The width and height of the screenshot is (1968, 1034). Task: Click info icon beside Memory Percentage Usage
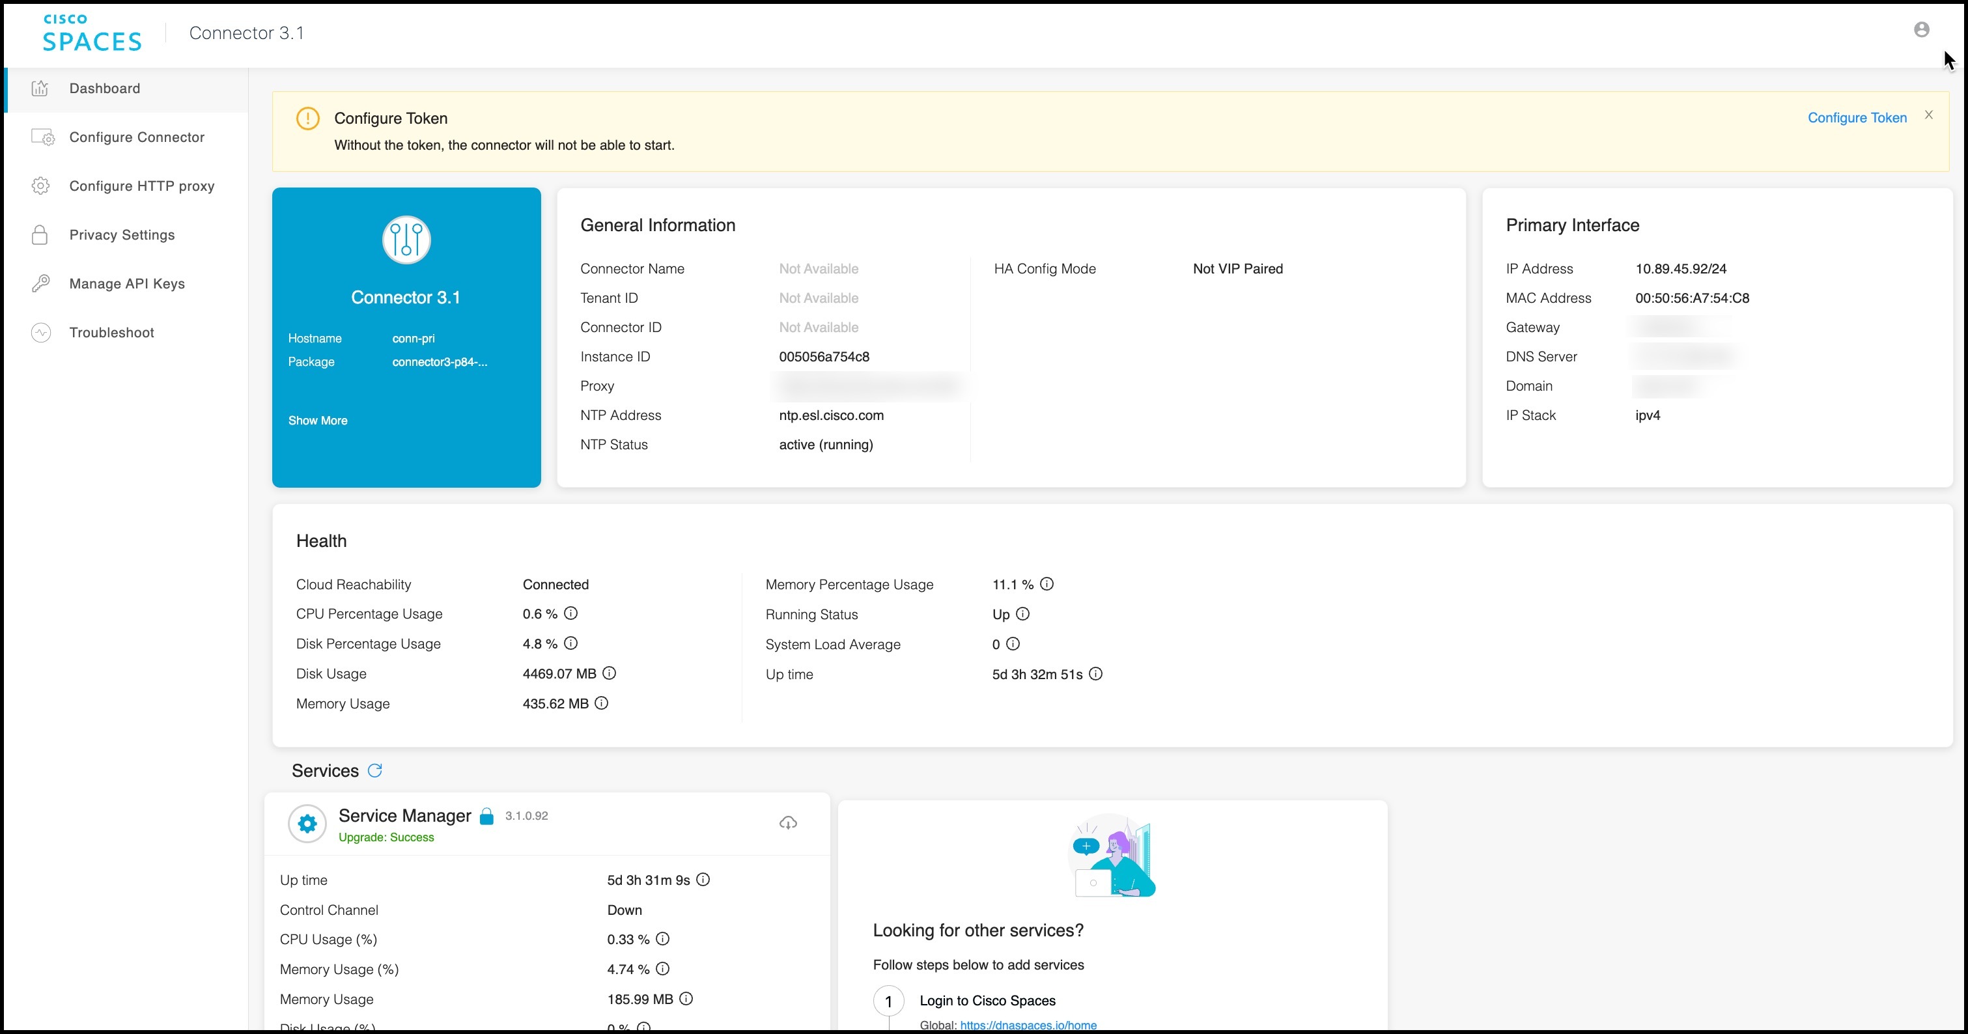point(1047,584)
